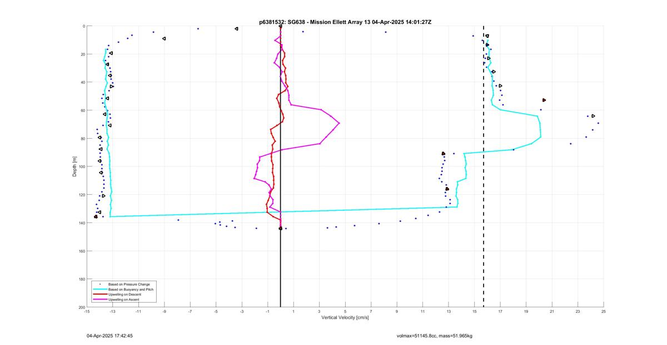Screen dimensions: 667x345
Task: Click y-axis depth tick label '100'
Action: 81,166
